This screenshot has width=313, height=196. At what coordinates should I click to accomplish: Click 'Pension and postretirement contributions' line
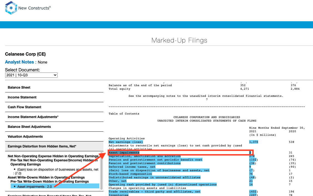[145, 163]
